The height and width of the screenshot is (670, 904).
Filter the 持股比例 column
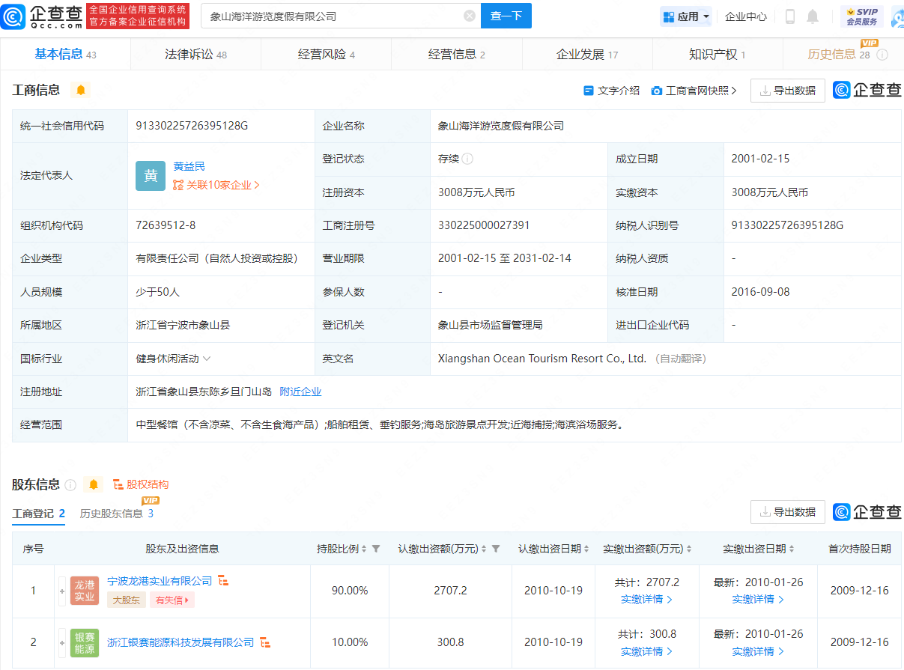point(376,549)
